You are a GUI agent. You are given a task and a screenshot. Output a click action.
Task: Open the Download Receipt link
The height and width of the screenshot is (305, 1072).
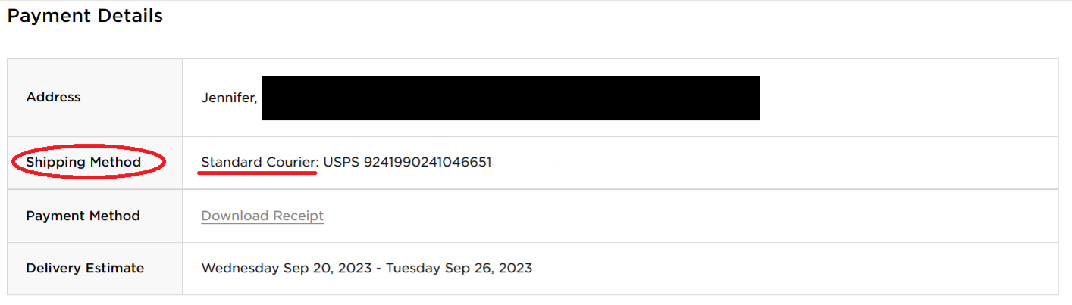(262, 216)
